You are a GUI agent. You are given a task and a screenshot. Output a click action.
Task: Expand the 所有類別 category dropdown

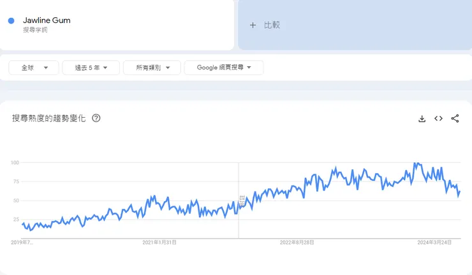[152, 67]
